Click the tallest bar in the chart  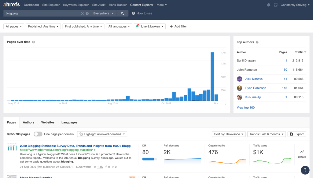coord(212,76)
